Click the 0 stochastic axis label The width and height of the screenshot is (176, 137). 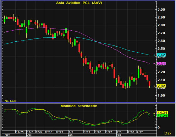click(158, 128)
